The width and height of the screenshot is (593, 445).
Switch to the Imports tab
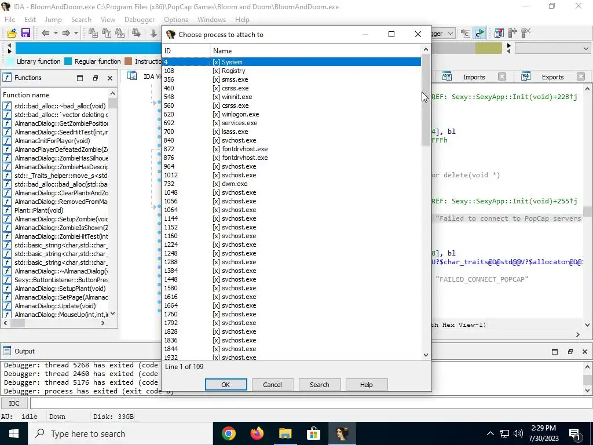click(474, 77)
